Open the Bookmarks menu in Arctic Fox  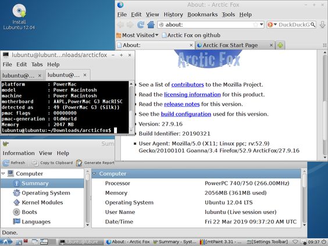(x=202, y=15)
